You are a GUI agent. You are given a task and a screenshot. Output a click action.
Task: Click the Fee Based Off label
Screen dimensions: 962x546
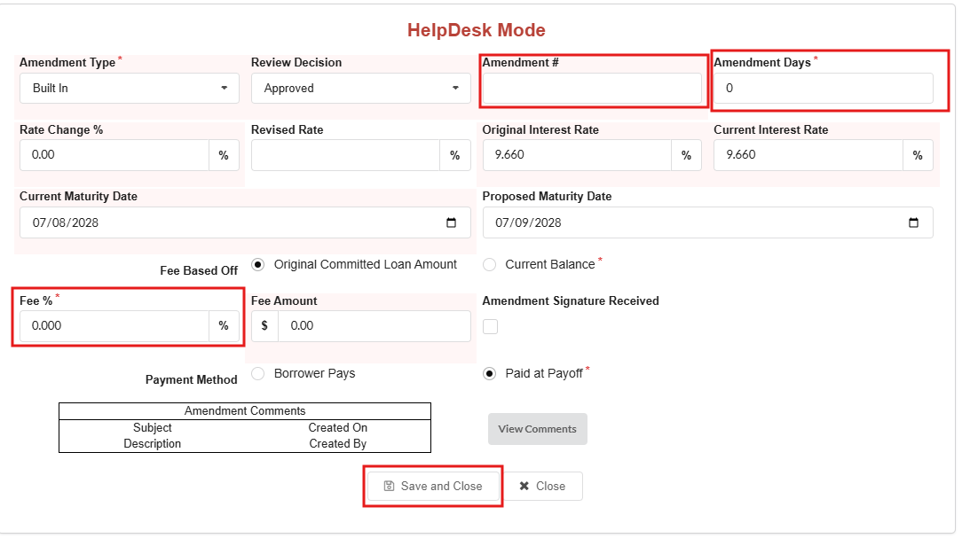(x=199, y=271)
